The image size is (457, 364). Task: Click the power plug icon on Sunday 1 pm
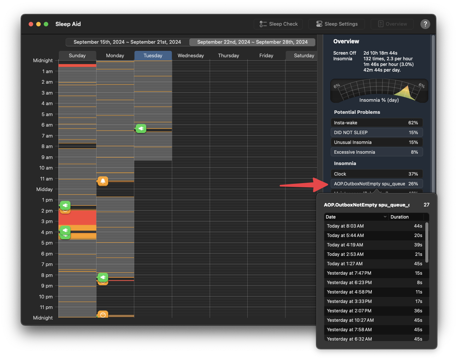(x=65, y=205)
